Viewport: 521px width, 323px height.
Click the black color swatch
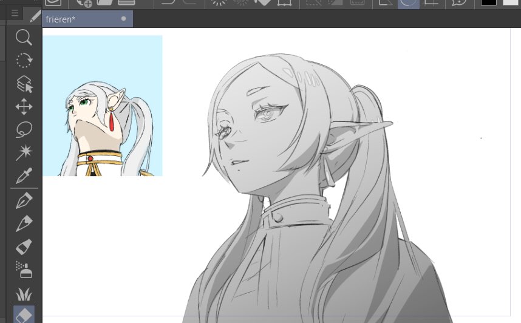[489, 2]
